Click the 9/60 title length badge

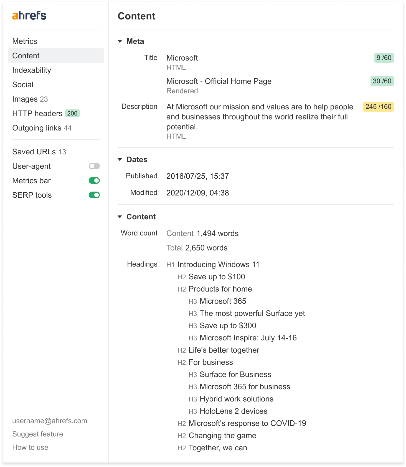[384, 58]
